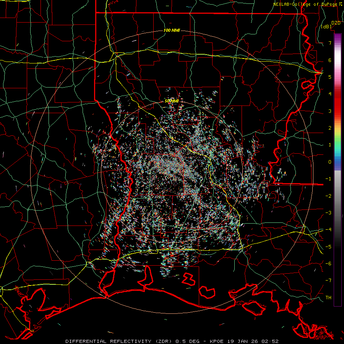This screenshot has height=344, width=344.
Task: Click the 7 value on the color scale
Action: [330, 43]
